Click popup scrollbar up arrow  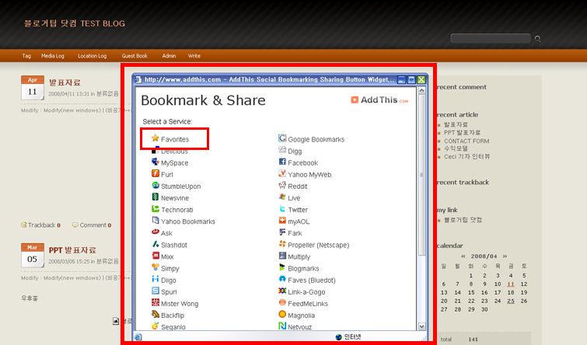tap(422, 91)
